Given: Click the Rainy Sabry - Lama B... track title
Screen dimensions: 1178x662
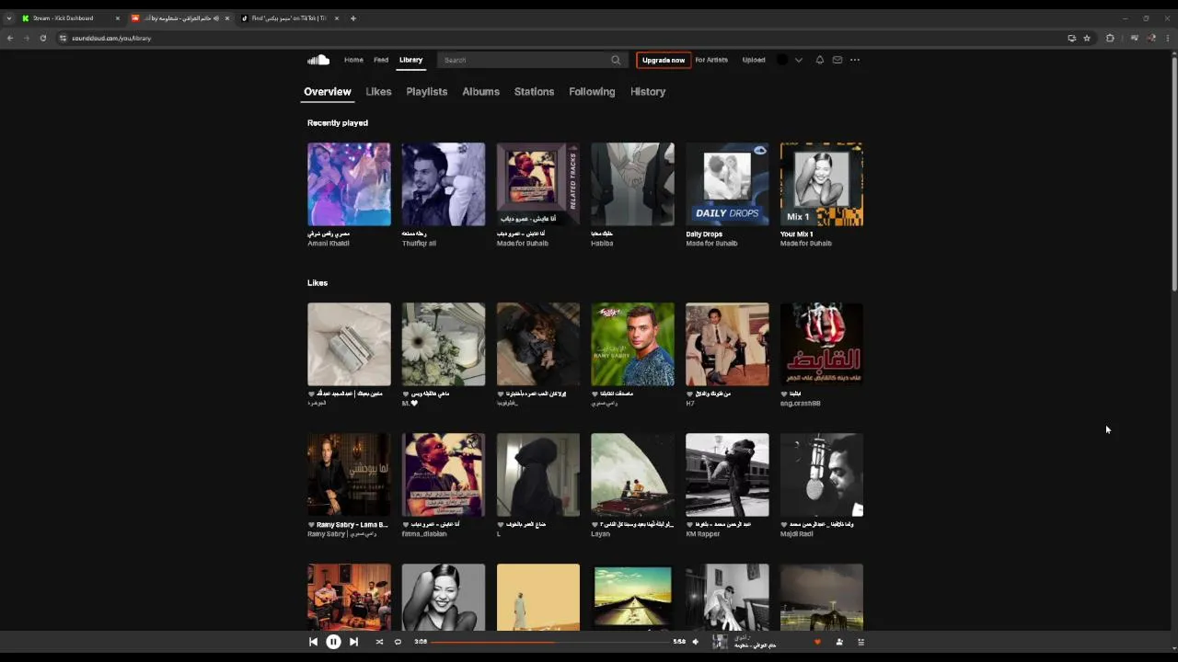Looking at the screenshot, I should coord(352,524).
